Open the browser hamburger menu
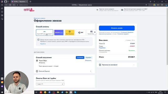The height and width of the screenshot is (94, 168). click(x=154, y=2)
